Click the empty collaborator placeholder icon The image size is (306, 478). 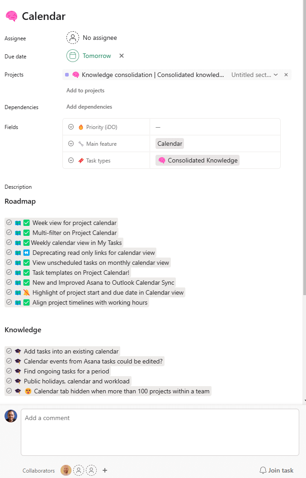click(x=79, y=470)
